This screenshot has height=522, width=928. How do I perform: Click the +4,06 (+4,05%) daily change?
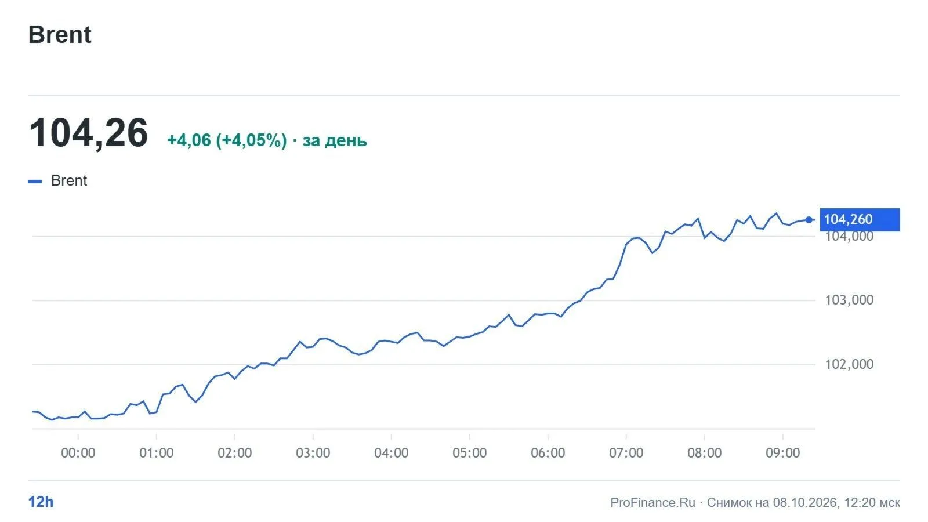click(227, 140)
